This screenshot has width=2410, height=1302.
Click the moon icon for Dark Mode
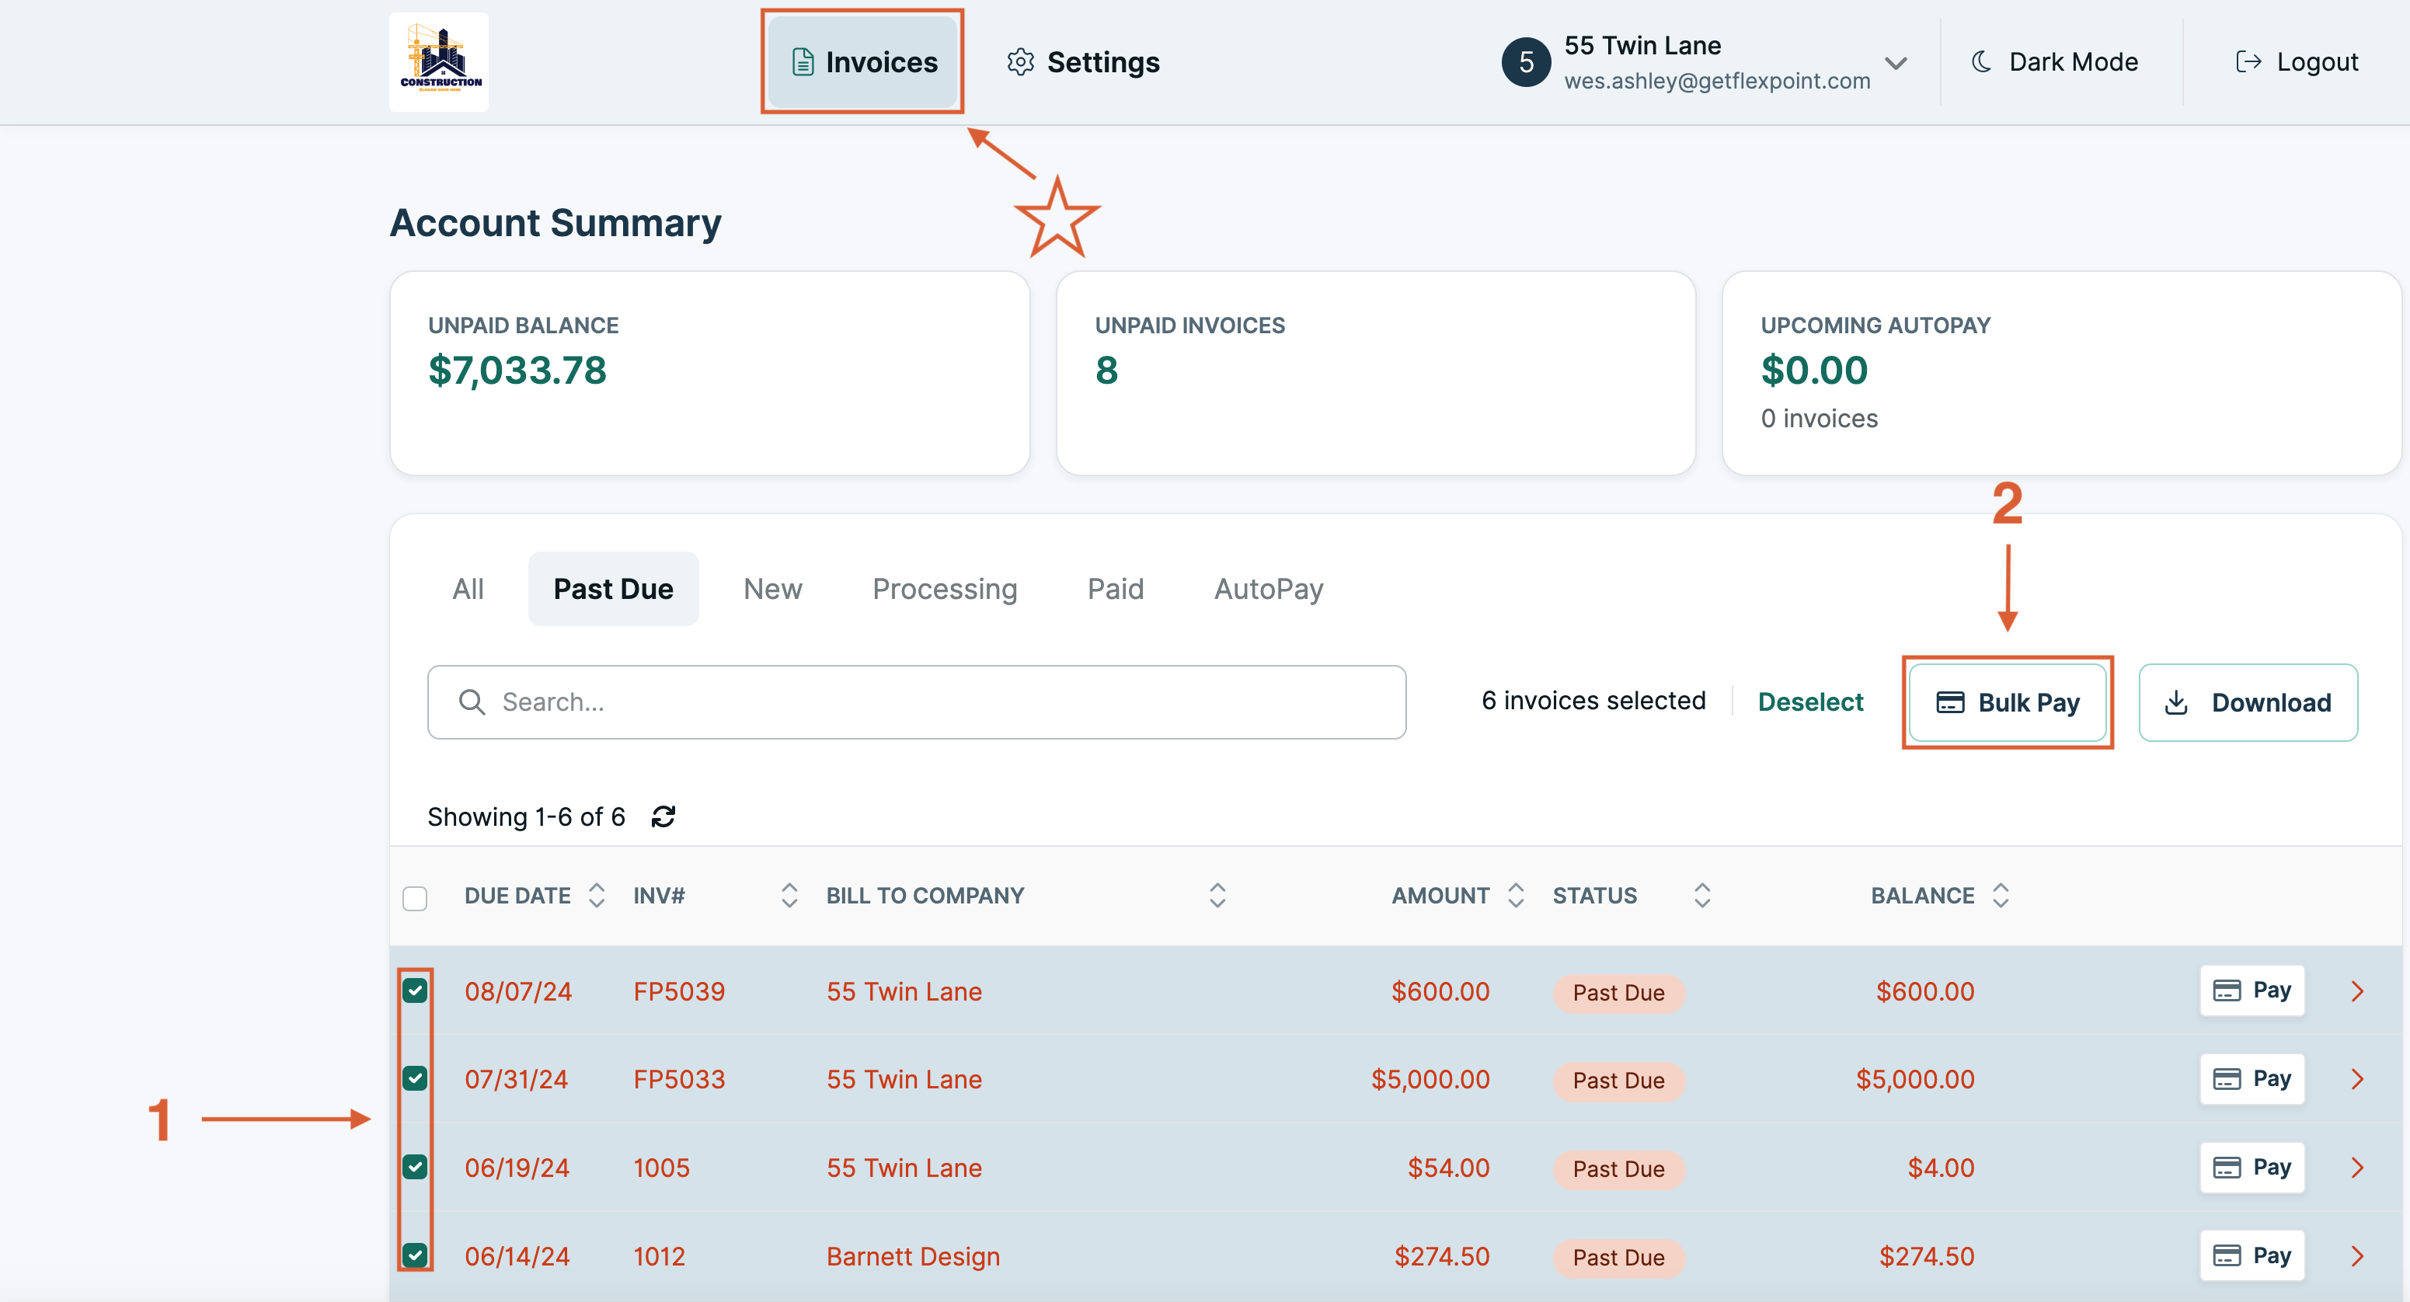click(x=1980, y=61)
